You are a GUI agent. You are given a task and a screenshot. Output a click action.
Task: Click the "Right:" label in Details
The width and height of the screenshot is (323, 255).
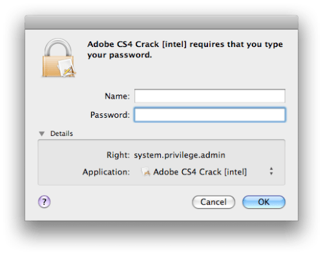[x=118, y=155]
